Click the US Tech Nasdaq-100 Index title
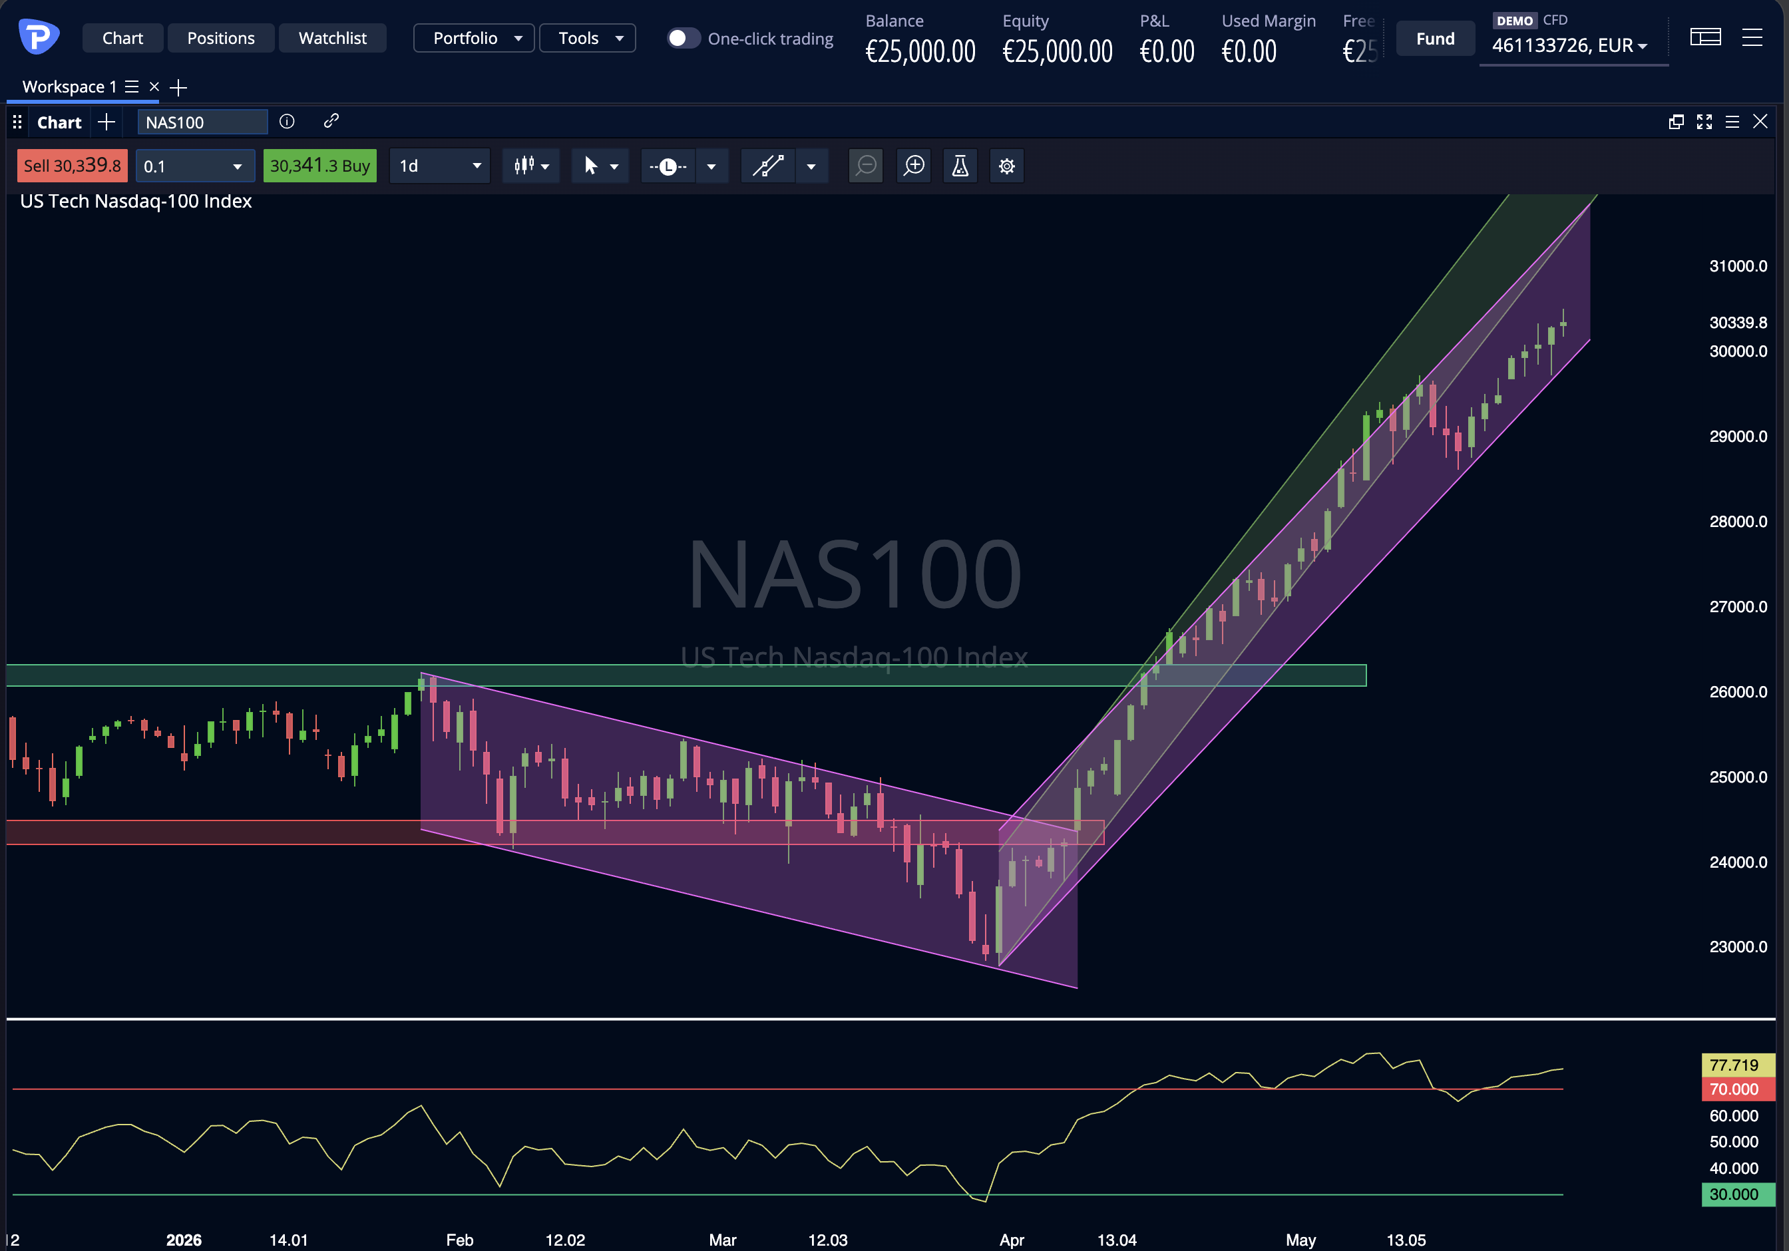 [x=136, y=201]
